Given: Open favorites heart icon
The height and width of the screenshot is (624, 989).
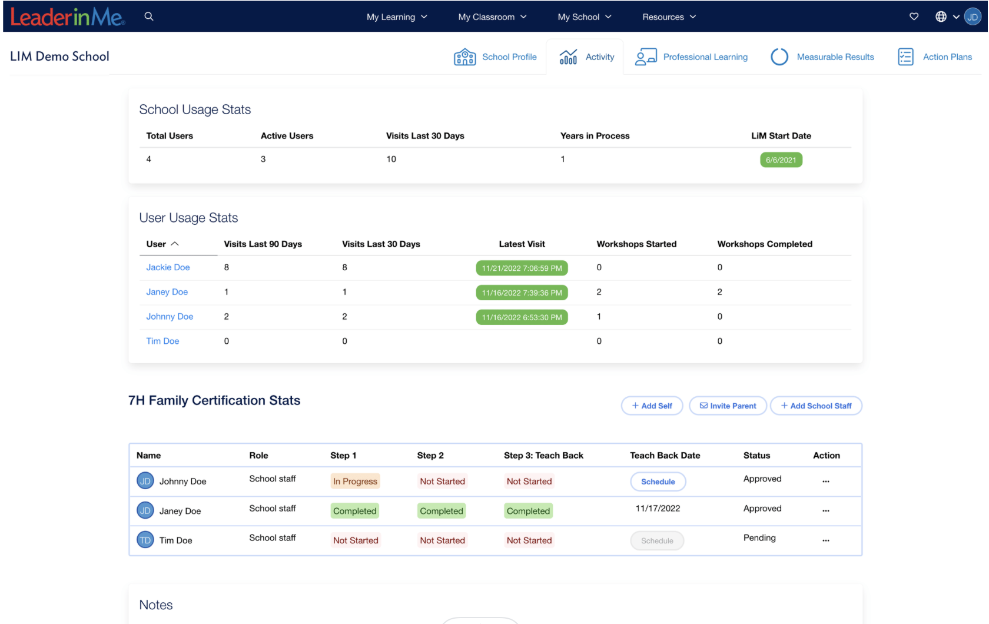Looking at the screenshot, I should click(914, 16).
